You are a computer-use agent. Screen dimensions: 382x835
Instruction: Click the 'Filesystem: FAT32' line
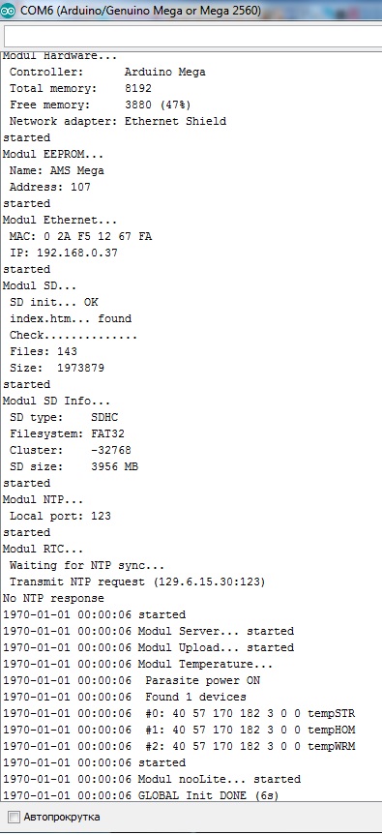tap(67, 433)
